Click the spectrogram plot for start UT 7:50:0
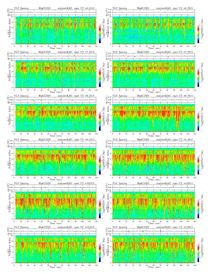This screenshot has width=211, height=273. click(153, 74)
